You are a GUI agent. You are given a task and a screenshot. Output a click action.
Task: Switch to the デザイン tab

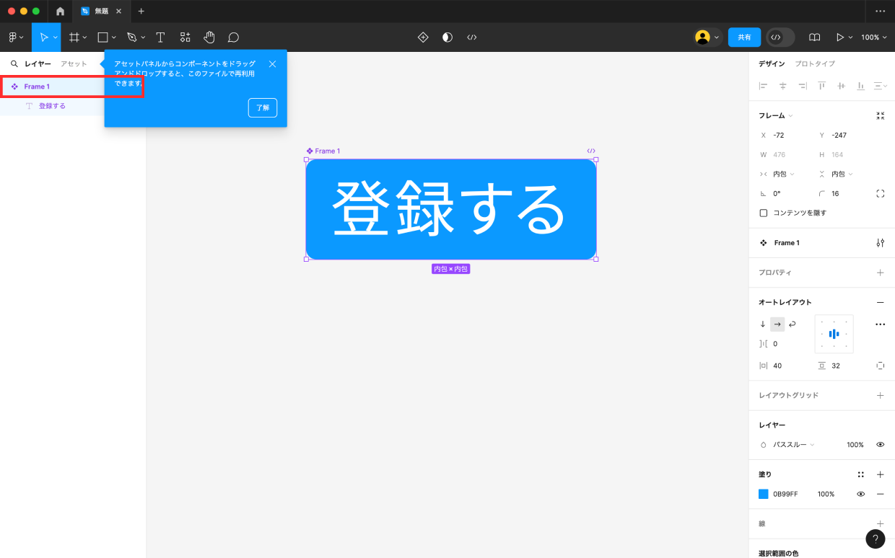[772, 63]
